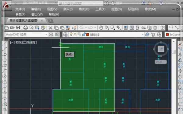Open the Undo history dropdown arrow
The width and height of the screenshot is (183, 114).
86,28
